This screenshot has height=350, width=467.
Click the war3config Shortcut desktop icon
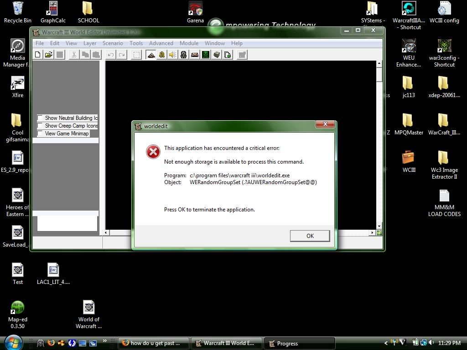coord(444,53)
